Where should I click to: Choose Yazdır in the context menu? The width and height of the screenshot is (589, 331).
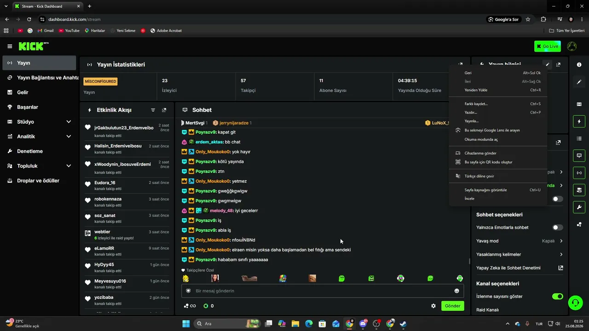[498, 113]
